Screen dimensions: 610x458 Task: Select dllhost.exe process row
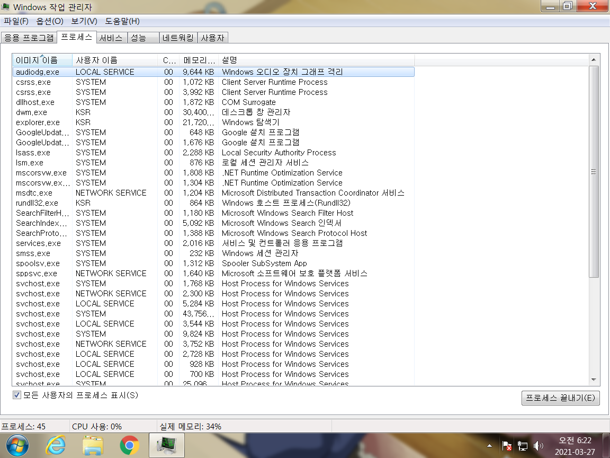(213, 102)
